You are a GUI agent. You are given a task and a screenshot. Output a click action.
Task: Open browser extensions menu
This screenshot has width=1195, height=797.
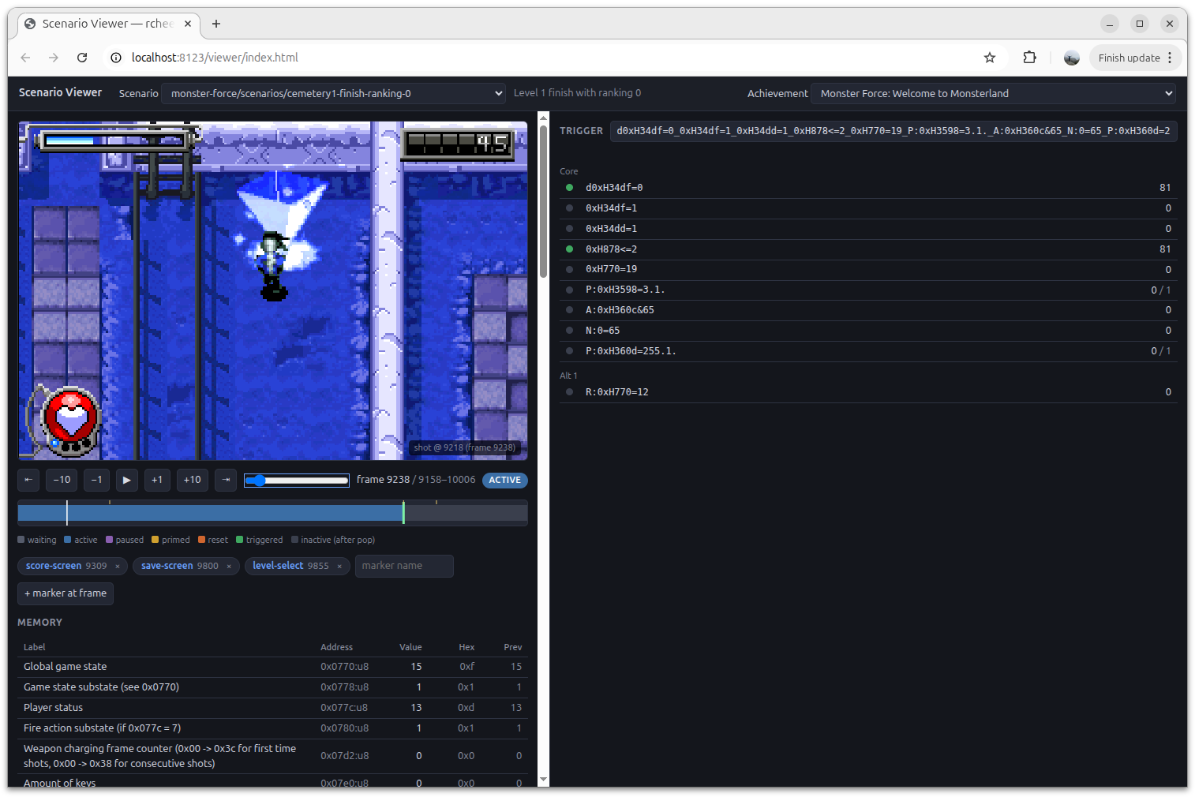(x=1029, y=58)
